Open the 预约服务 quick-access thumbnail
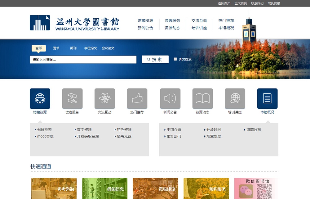310x199 pixels. point(206,188)
